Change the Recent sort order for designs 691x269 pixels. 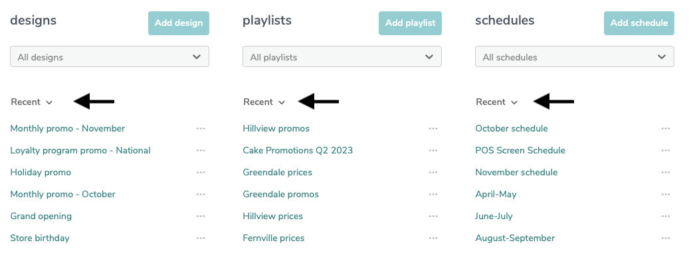point(32,102)
